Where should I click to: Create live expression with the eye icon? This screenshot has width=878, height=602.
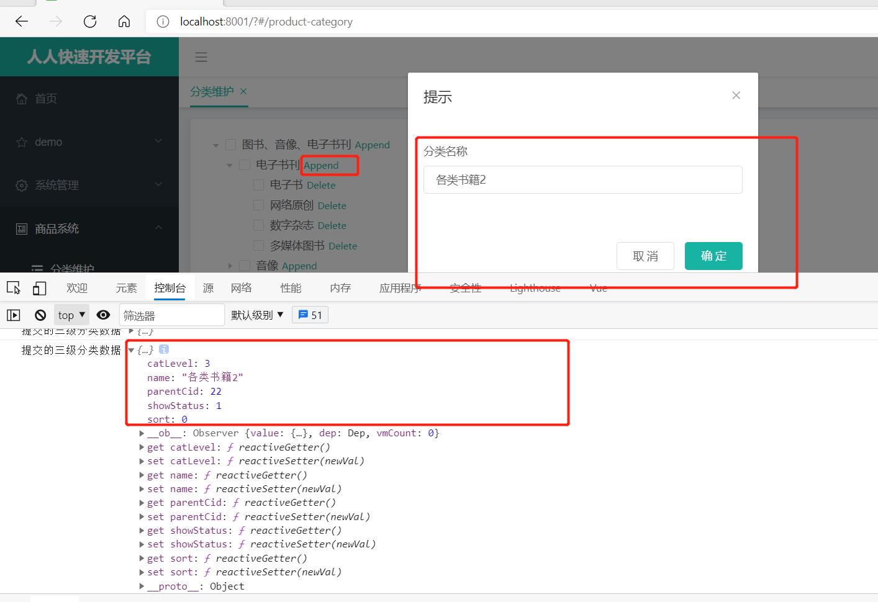[103, 315]
